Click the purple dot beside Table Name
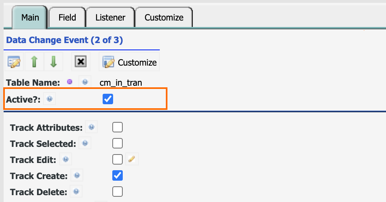 [x=70, y=82]
